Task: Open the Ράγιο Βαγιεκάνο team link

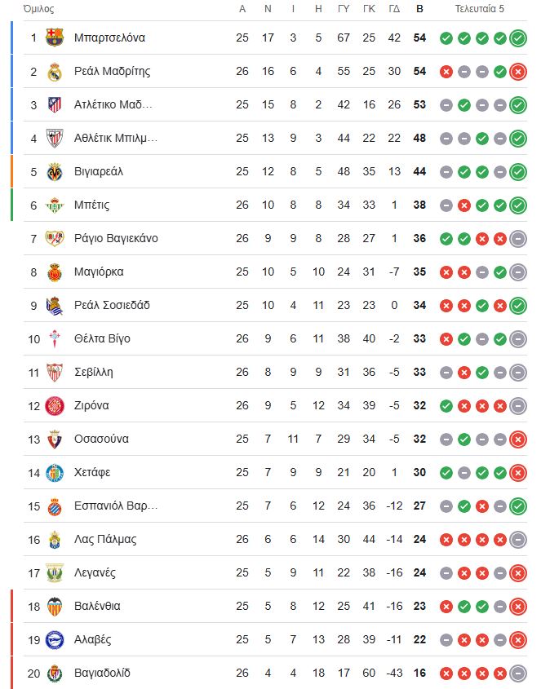Action: [x=116, y=239]
